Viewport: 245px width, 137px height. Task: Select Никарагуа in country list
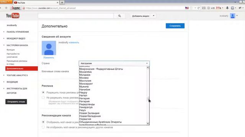click(x=113, y=107)
